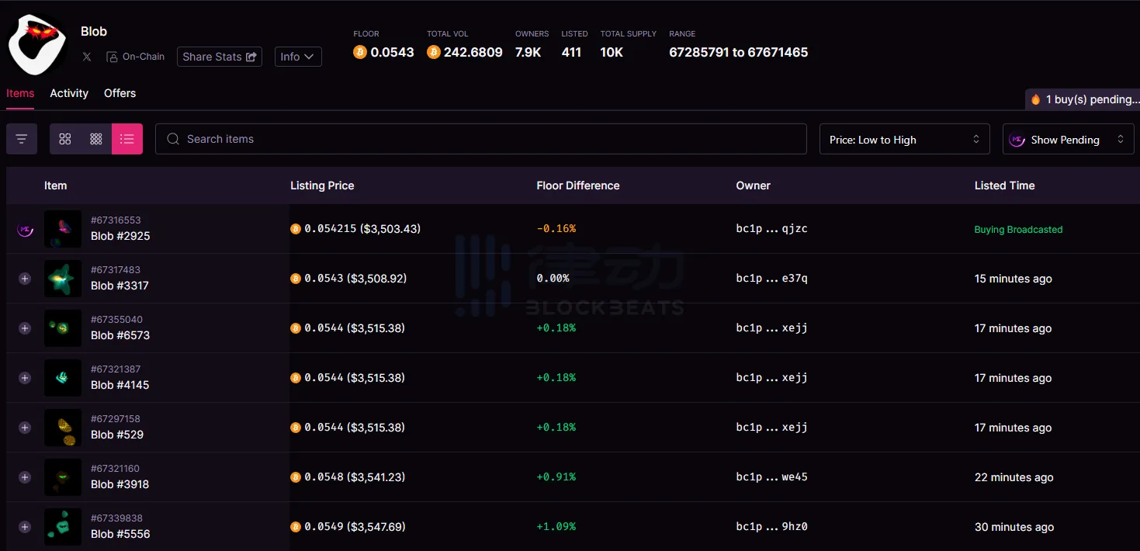Select Blob #6573 using its plus button
The image size is (1140, 551).
tap(25, 328)
